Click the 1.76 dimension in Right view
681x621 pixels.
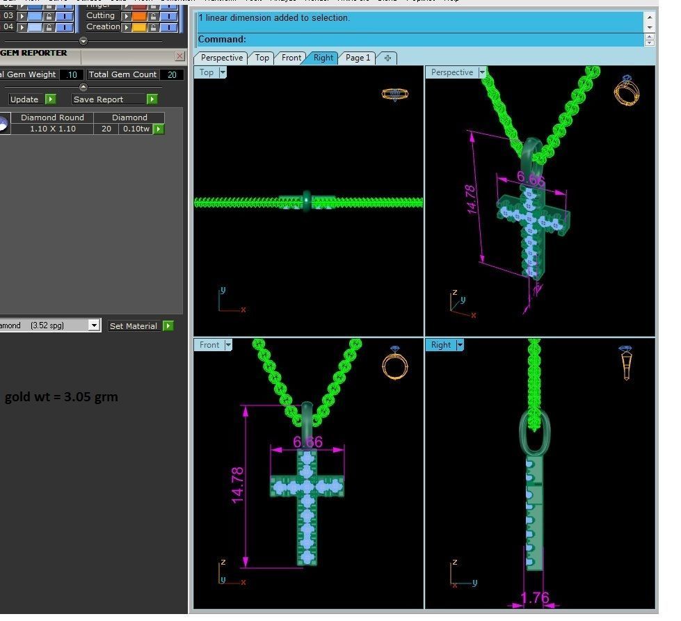click(535, 598)
